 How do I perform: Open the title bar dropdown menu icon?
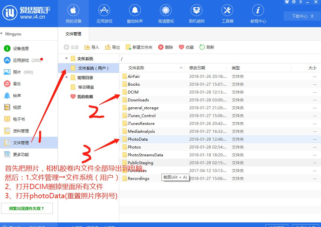(x=301, y=2)
